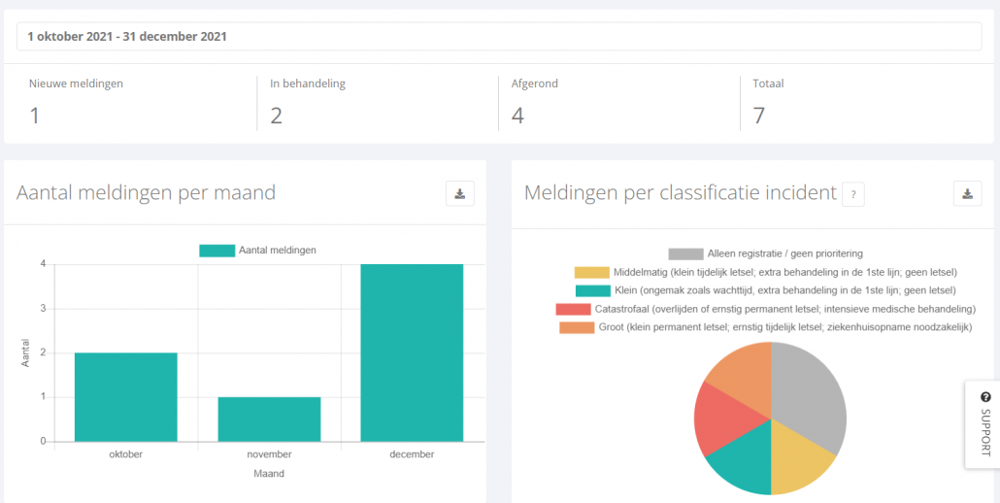This screenshot has height=503, width=1000.
Task: Select the Totaal count
Action: (x=759, y=116)
